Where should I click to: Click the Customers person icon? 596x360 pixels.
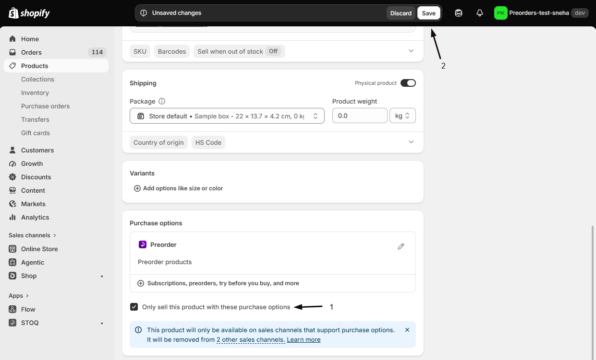pos(12,150)
